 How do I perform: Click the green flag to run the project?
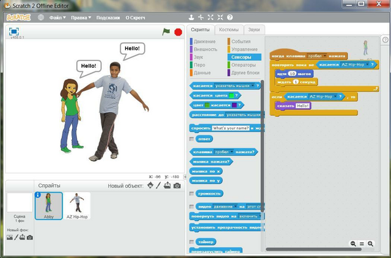pyautogui.click(x=166, y=32)
